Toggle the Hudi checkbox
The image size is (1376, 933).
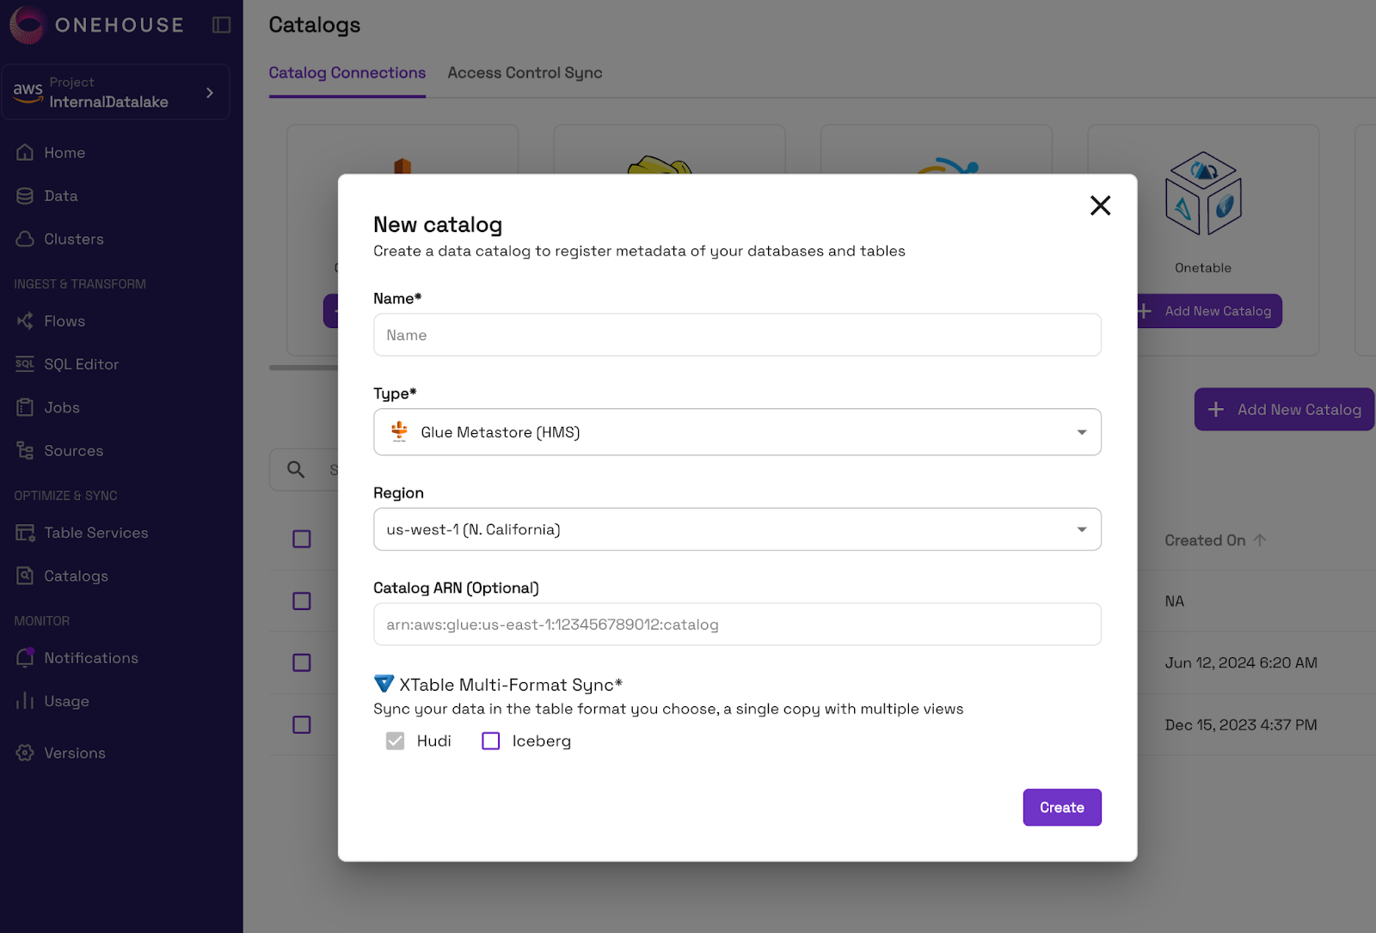pos(395,741)
